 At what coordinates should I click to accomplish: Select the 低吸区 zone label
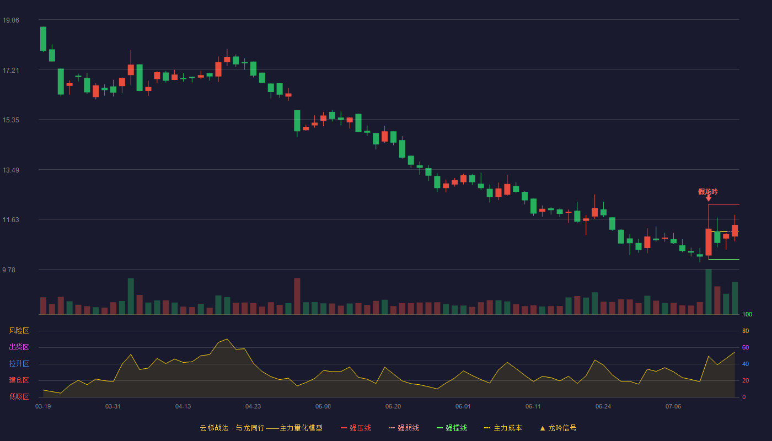coord(19,396)
